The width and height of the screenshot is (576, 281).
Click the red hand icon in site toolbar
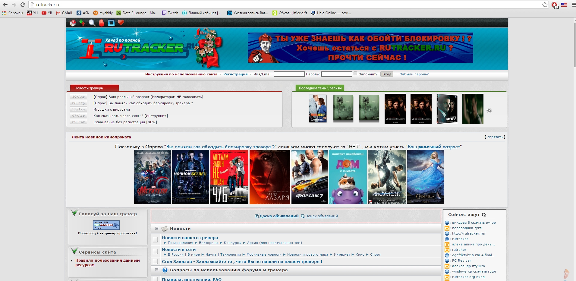(x=102, y=23)
